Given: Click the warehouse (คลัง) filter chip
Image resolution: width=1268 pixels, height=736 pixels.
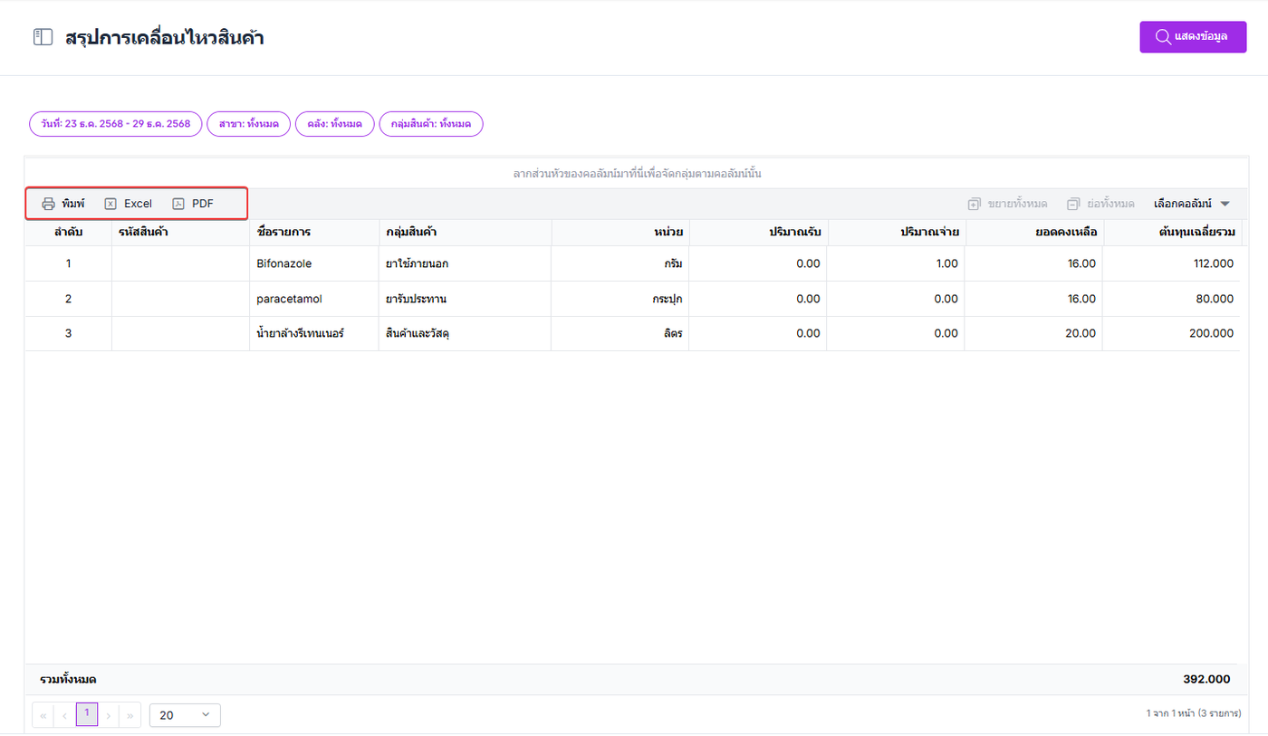Looking at the screenshot, I should [x=334, y=124].
